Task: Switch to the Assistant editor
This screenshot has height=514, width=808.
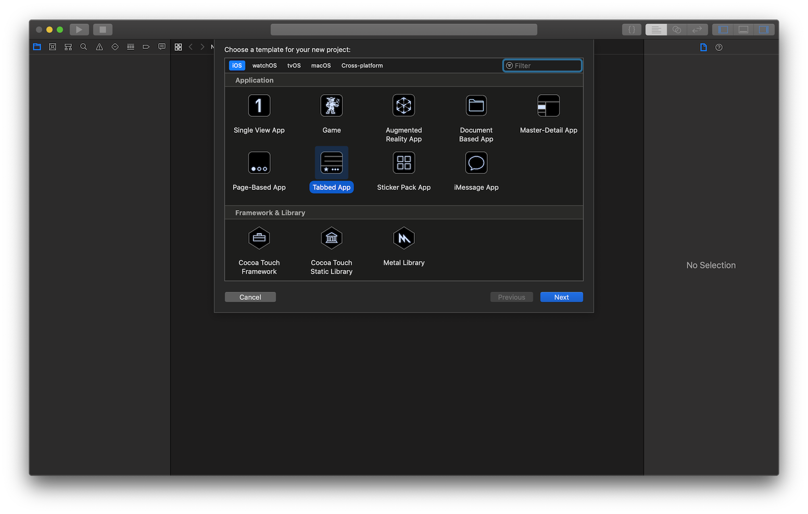Action: (x=677, y=30)
